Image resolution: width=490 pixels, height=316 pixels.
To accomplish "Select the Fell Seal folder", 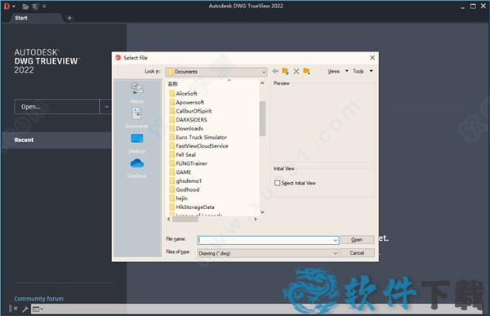I will click(183, 154).
